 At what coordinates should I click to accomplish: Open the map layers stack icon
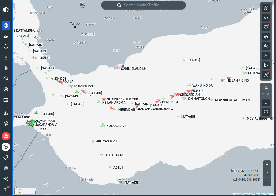coord(266,37)
